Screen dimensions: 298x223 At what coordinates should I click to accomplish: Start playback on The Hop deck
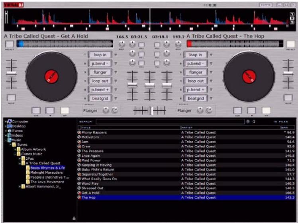(x=266, y=111)
